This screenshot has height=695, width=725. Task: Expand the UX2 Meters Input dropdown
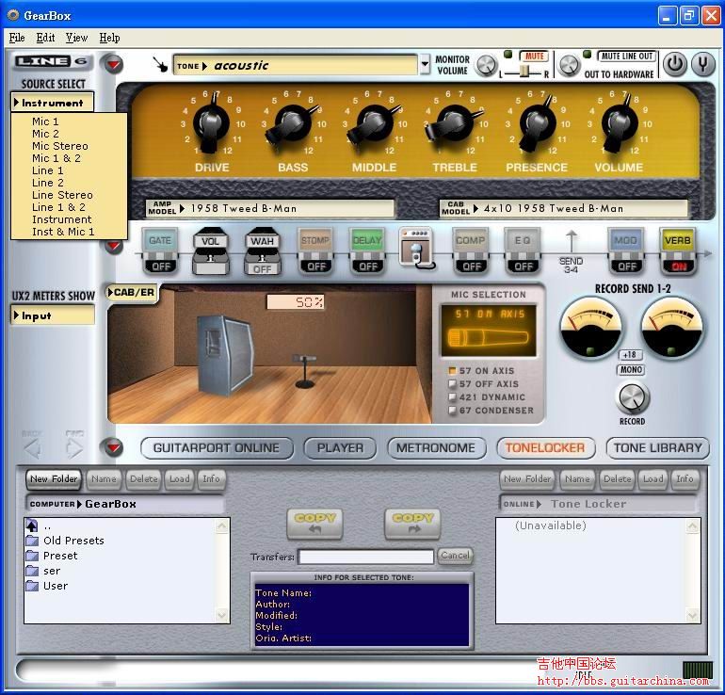(53, 316)
